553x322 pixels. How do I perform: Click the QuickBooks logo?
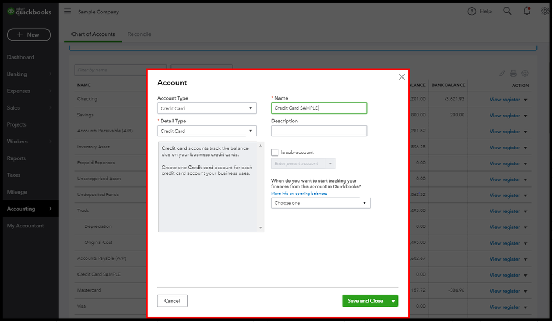tap(29, 12)
